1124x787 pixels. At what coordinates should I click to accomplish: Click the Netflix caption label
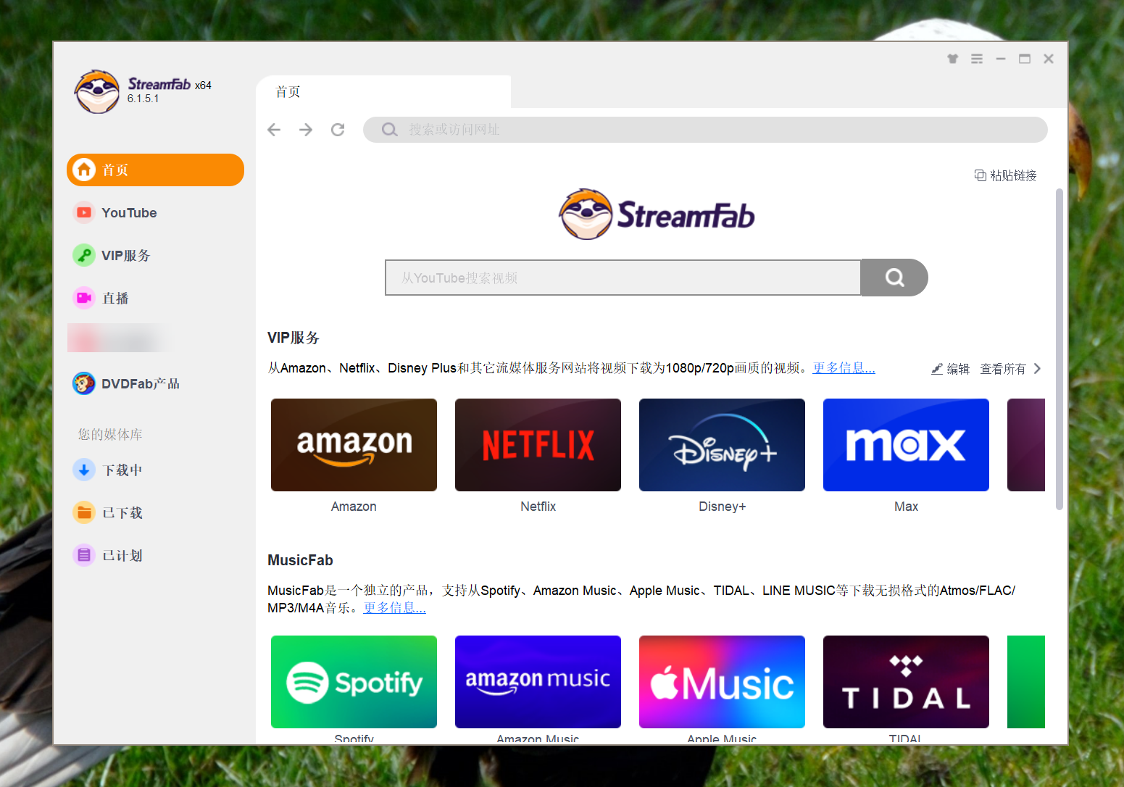pos(538,507)
